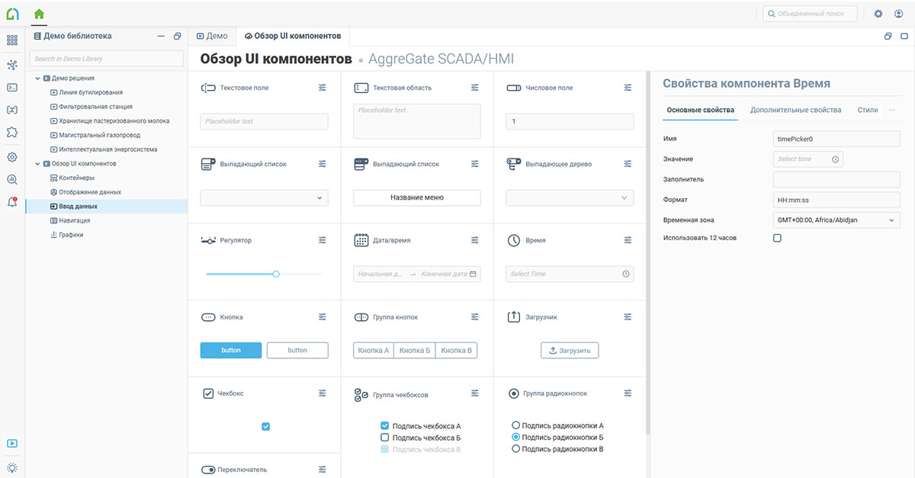Open settings icon of Время component
The width and height of the screenshot is (915, 478).
[628, 240]
